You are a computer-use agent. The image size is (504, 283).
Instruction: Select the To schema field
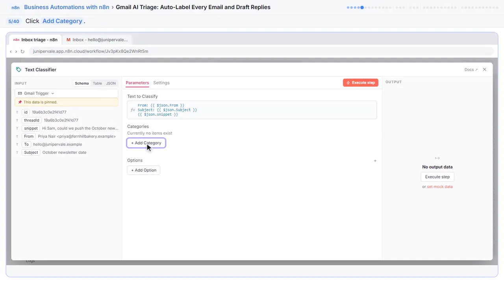(26, 144)
